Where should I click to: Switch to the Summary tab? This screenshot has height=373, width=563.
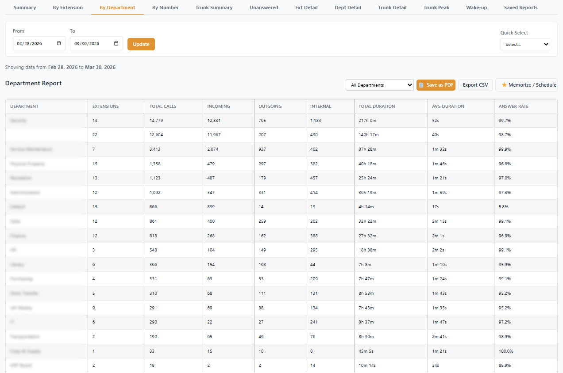pyautogui.click(x=25, y=8)
